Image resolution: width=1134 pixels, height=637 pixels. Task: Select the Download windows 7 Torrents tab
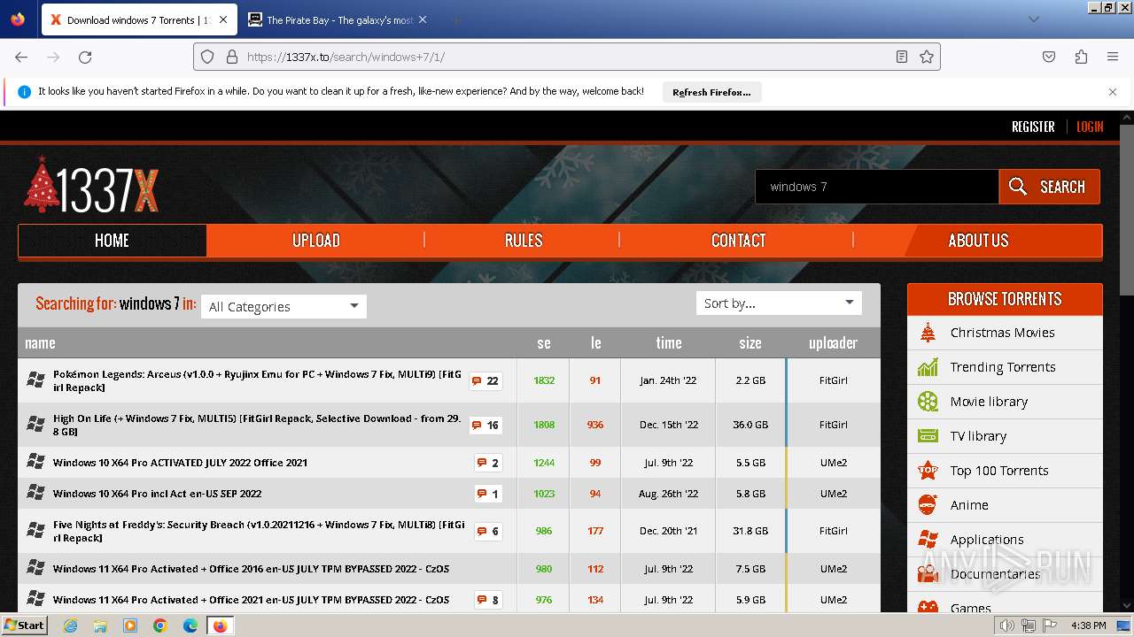(x=138, y=19)
